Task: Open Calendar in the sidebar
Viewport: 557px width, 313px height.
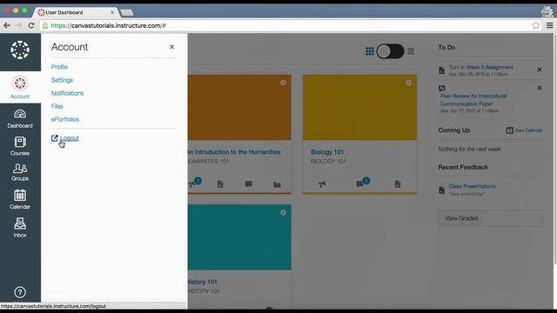Action: tap(20, 199)
